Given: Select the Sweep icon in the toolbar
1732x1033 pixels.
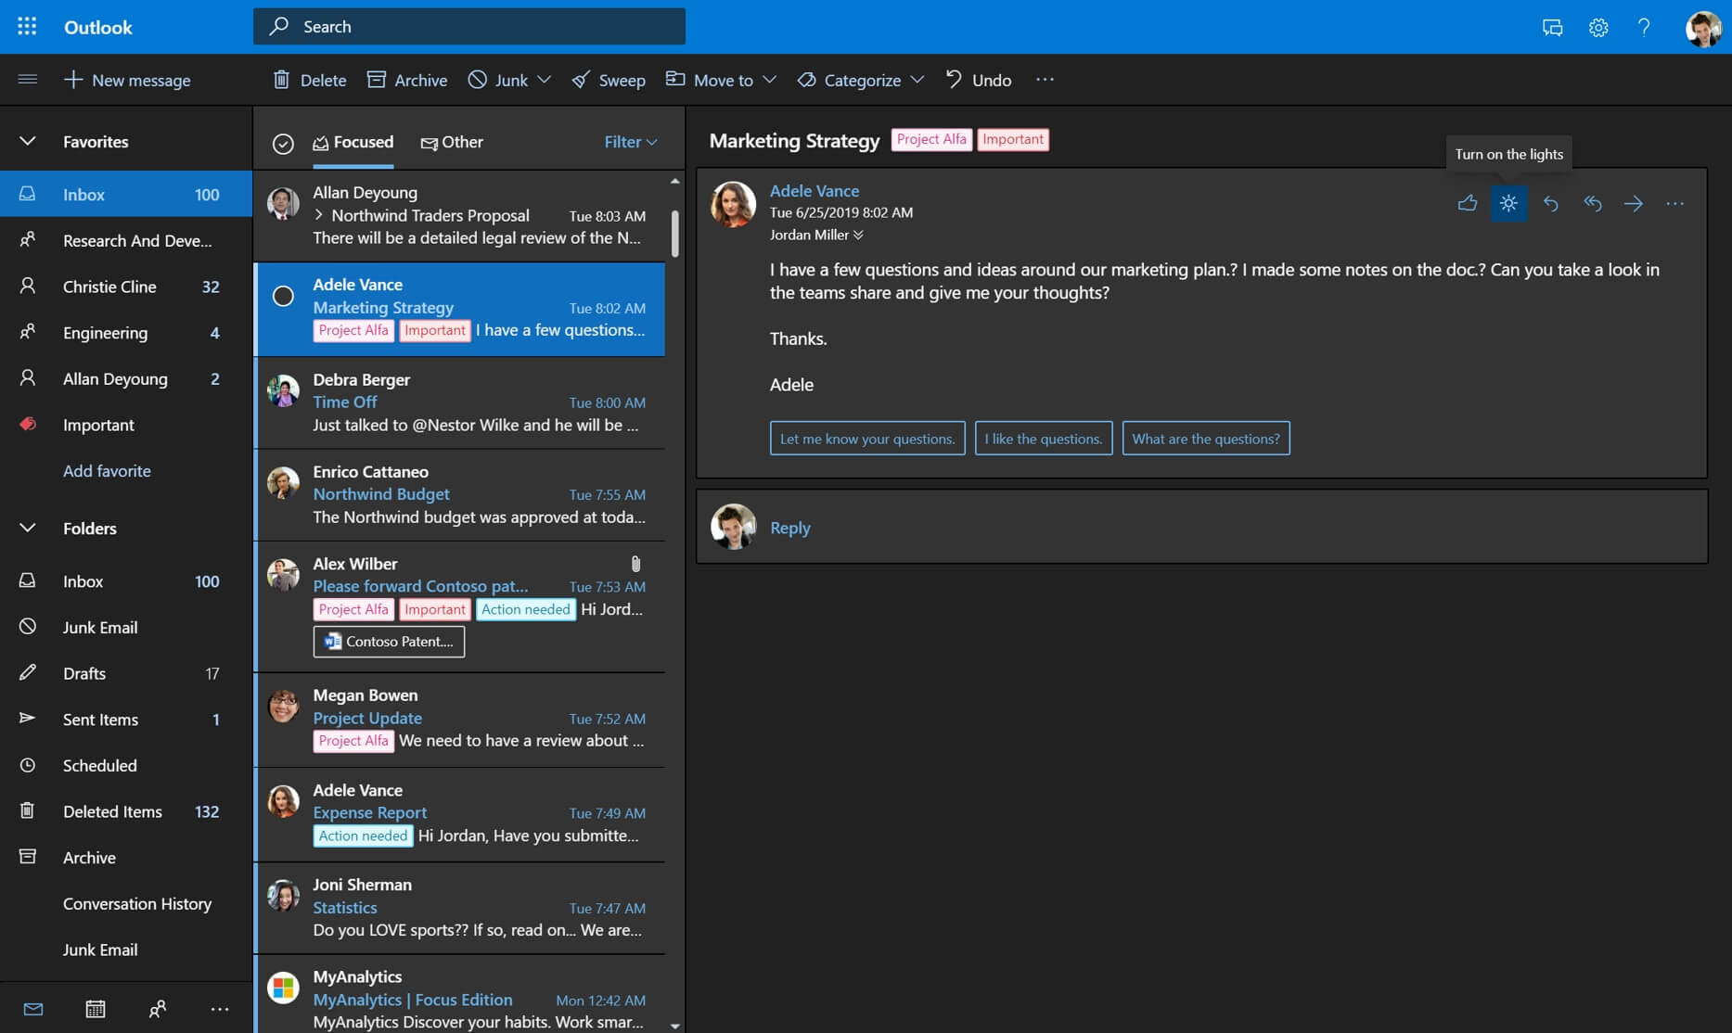Looking at the screenshot, I should [x=580, y=79].
